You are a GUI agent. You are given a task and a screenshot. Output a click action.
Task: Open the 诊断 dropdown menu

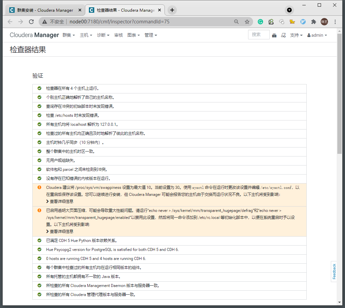[103, 35]
